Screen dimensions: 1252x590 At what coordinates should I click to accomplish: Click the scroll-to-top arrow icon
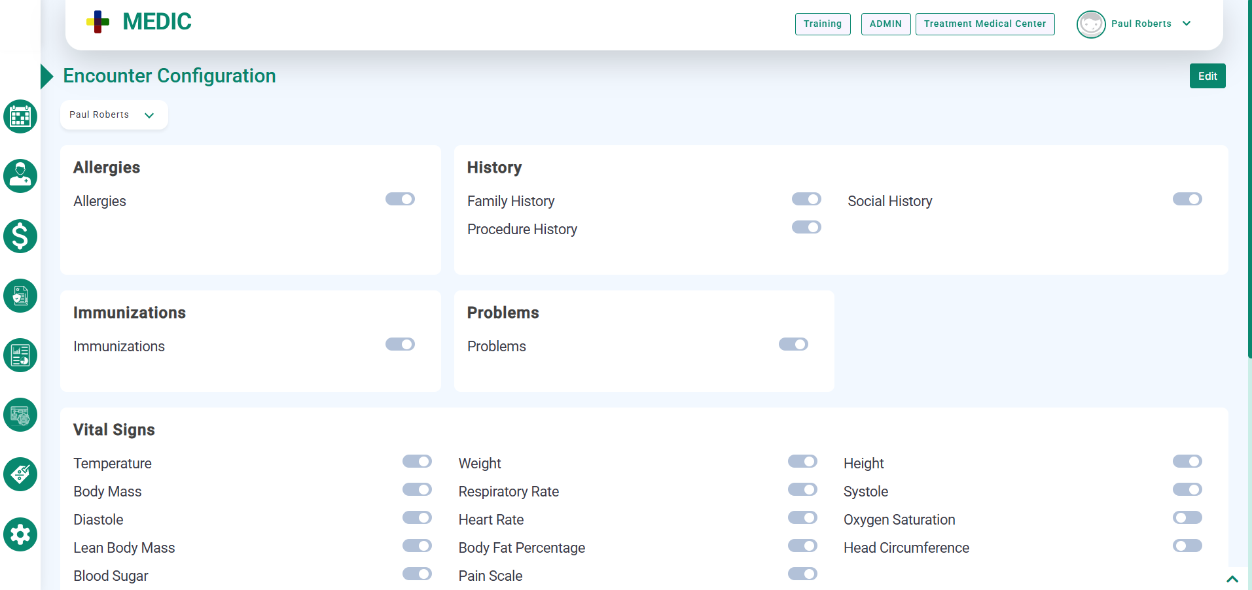click(1232, 579)
